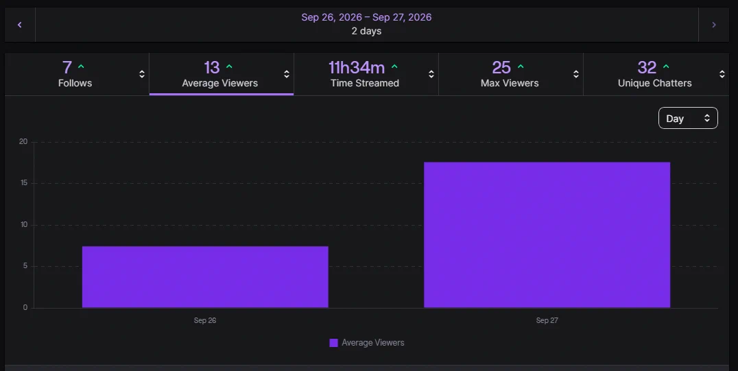Click the Sep 27 bar in the chart
This screenshot has height=371, width=738.
point(547,235)
